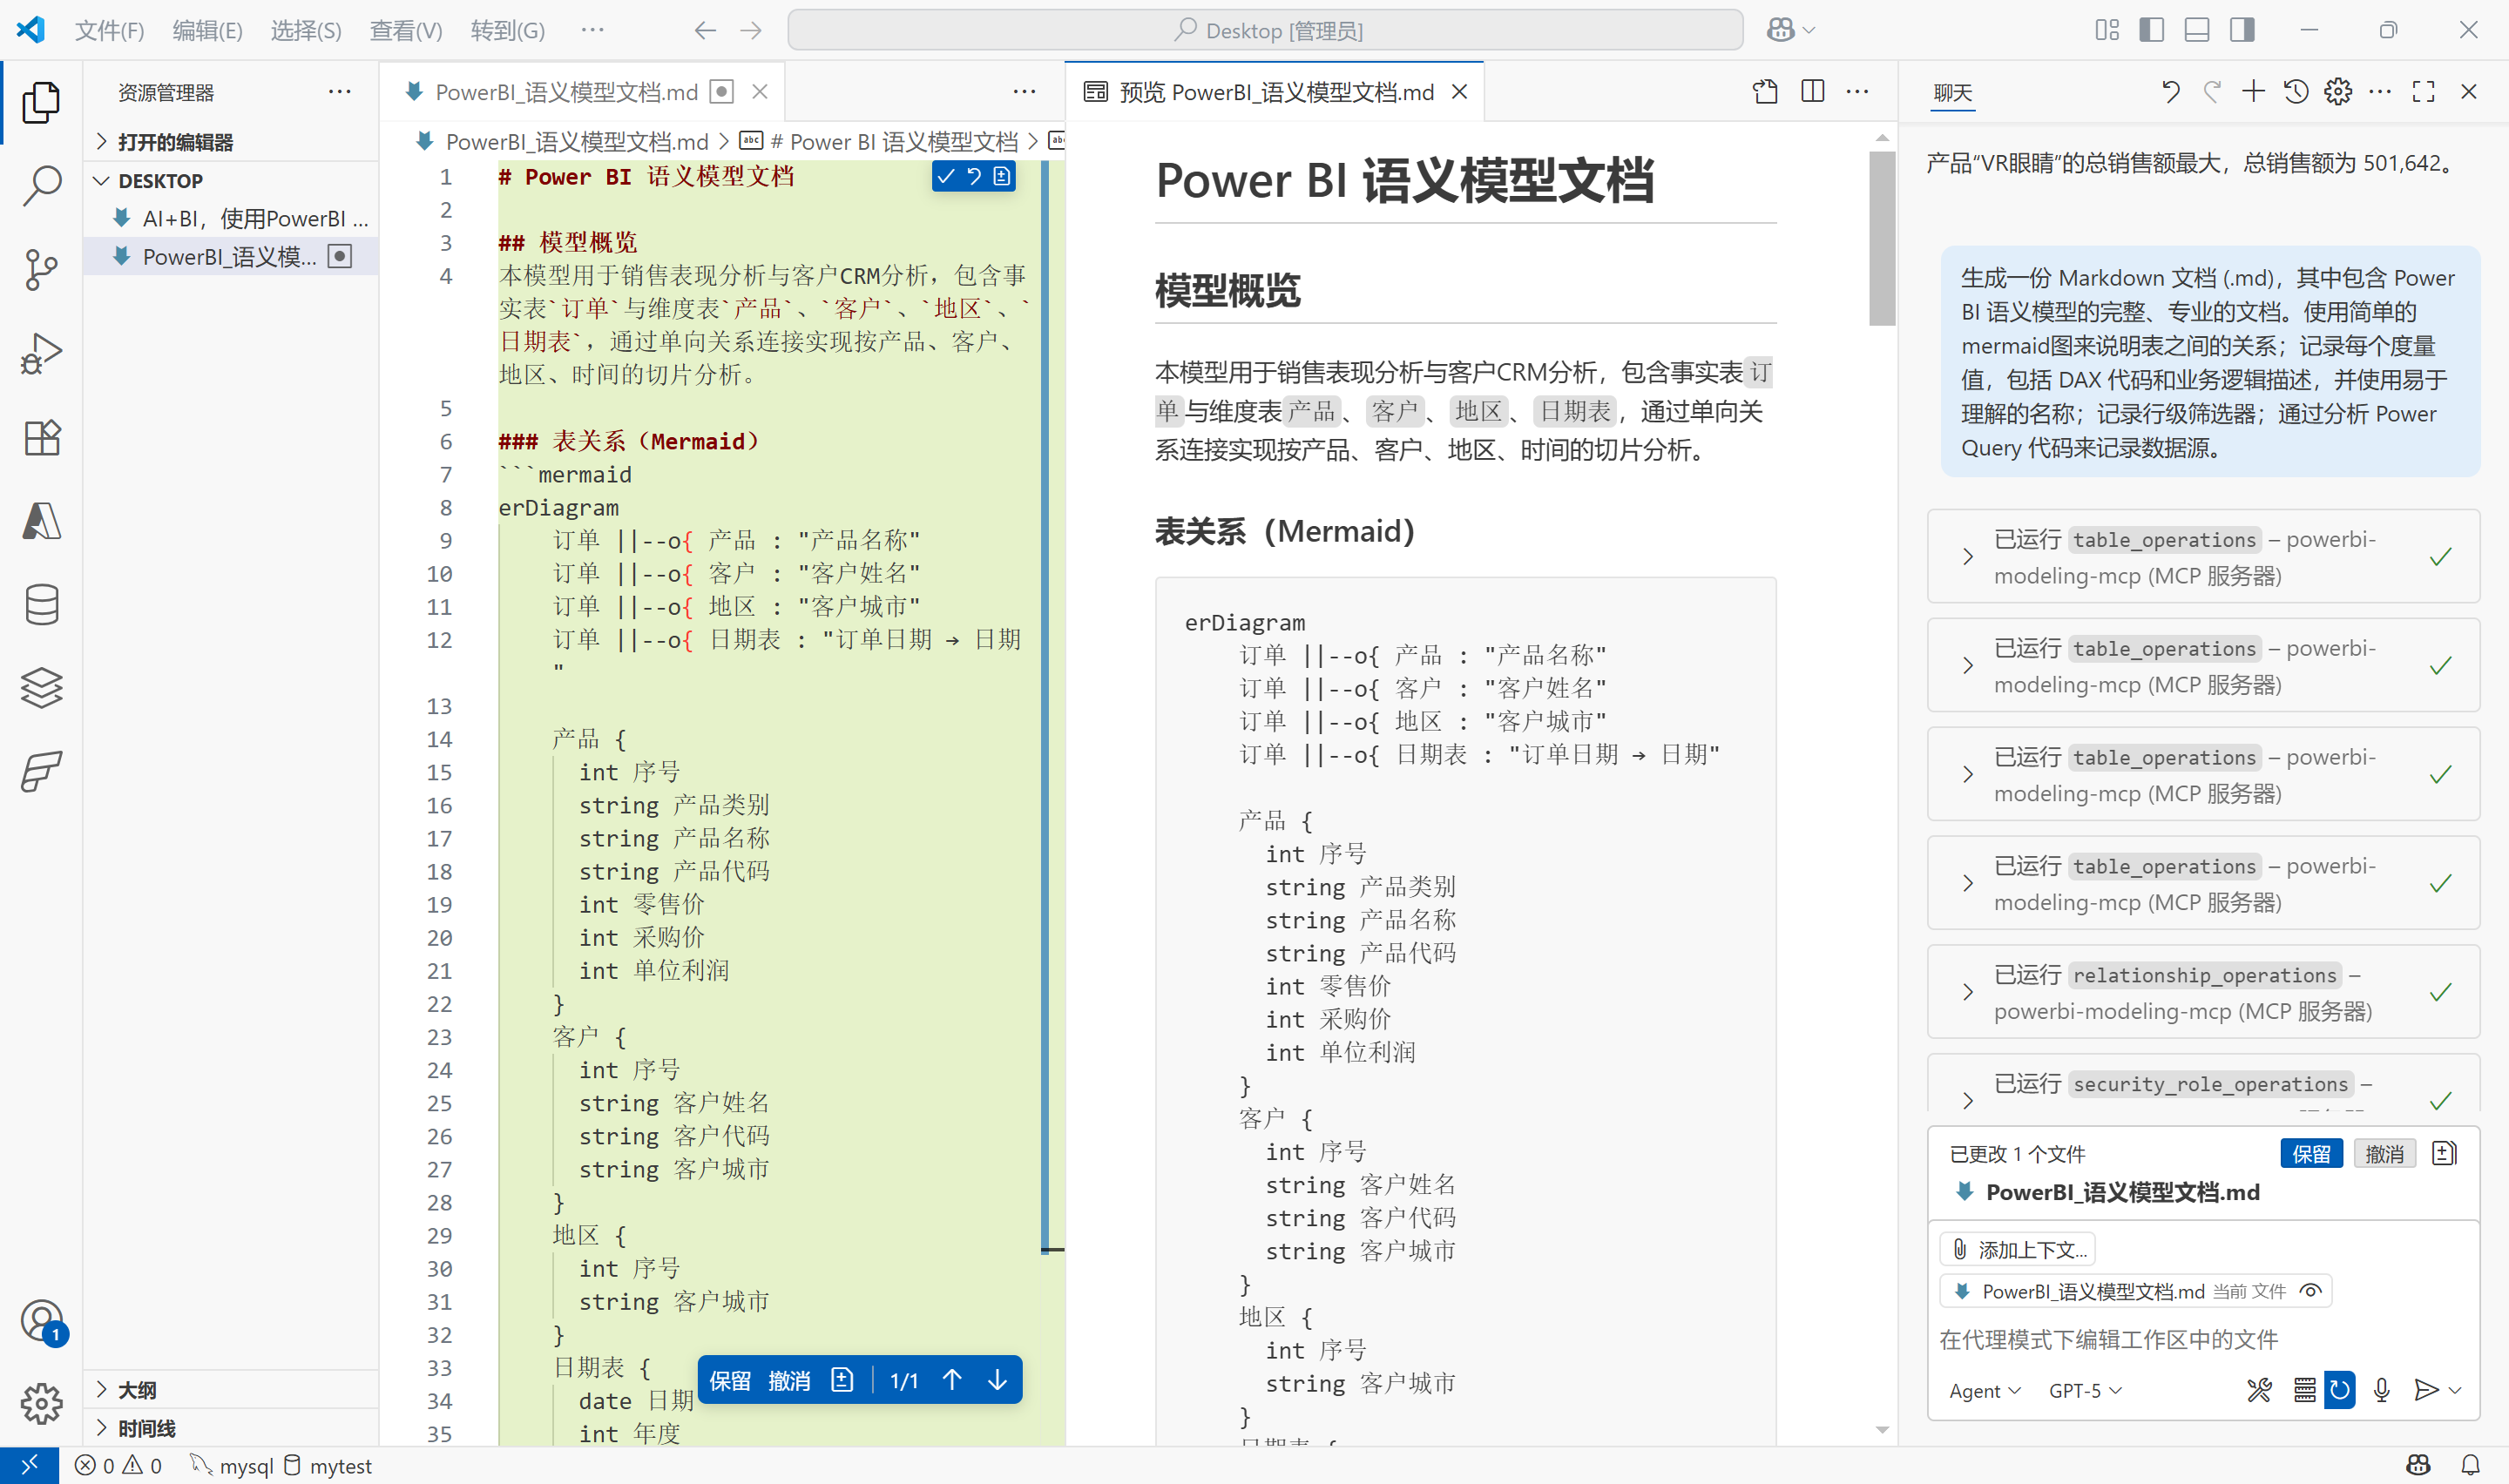Click the preview pane vertical scrollbar
2509x1484 pixels.
tap(1882, 240)
